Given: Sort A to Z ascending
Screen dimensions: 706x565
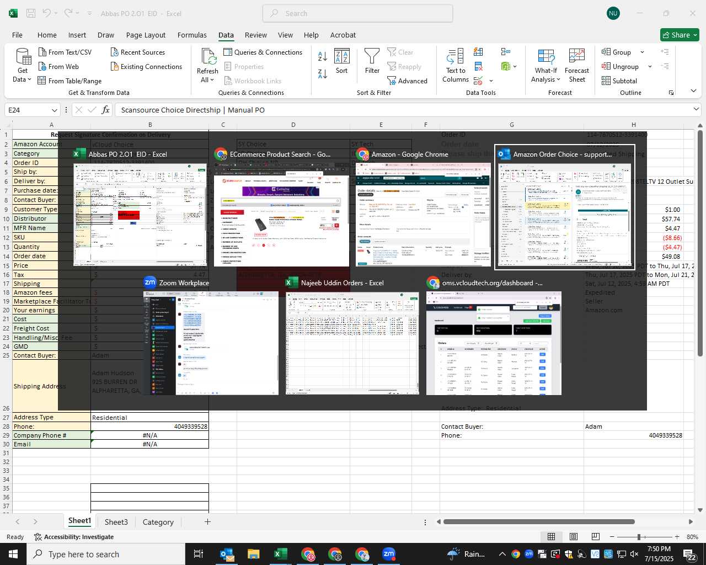Looking at the screenshot, I should point(323,56).
